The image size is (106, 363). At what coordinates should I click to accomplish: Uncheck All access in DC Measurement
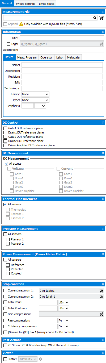pyautogui.click(x=7, y=164)
